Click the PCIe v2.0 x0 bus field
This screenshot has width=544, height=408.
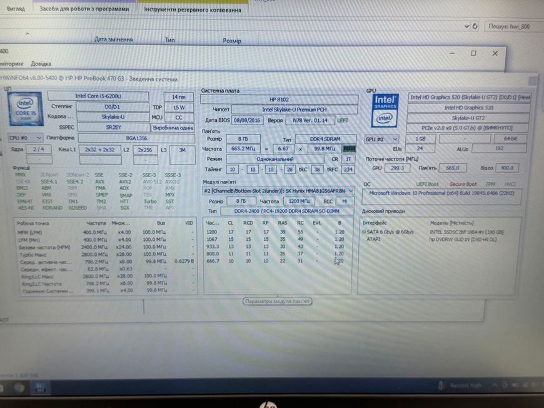[467, 128]
